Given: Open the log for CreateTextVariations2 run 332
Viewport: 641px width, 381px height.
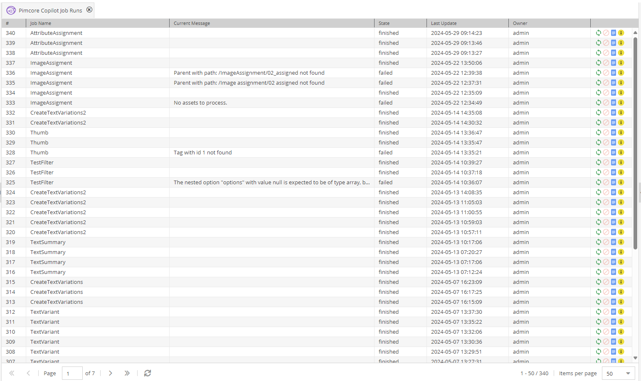Looking at the screenshot, I should tap(614, 112).
